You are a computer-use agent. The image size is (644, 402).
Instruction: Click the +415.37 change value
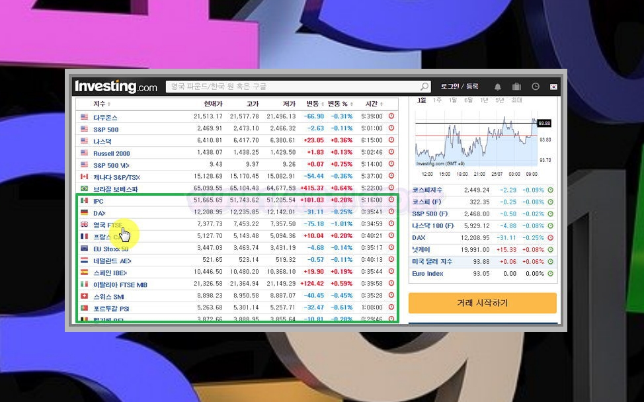311,188
